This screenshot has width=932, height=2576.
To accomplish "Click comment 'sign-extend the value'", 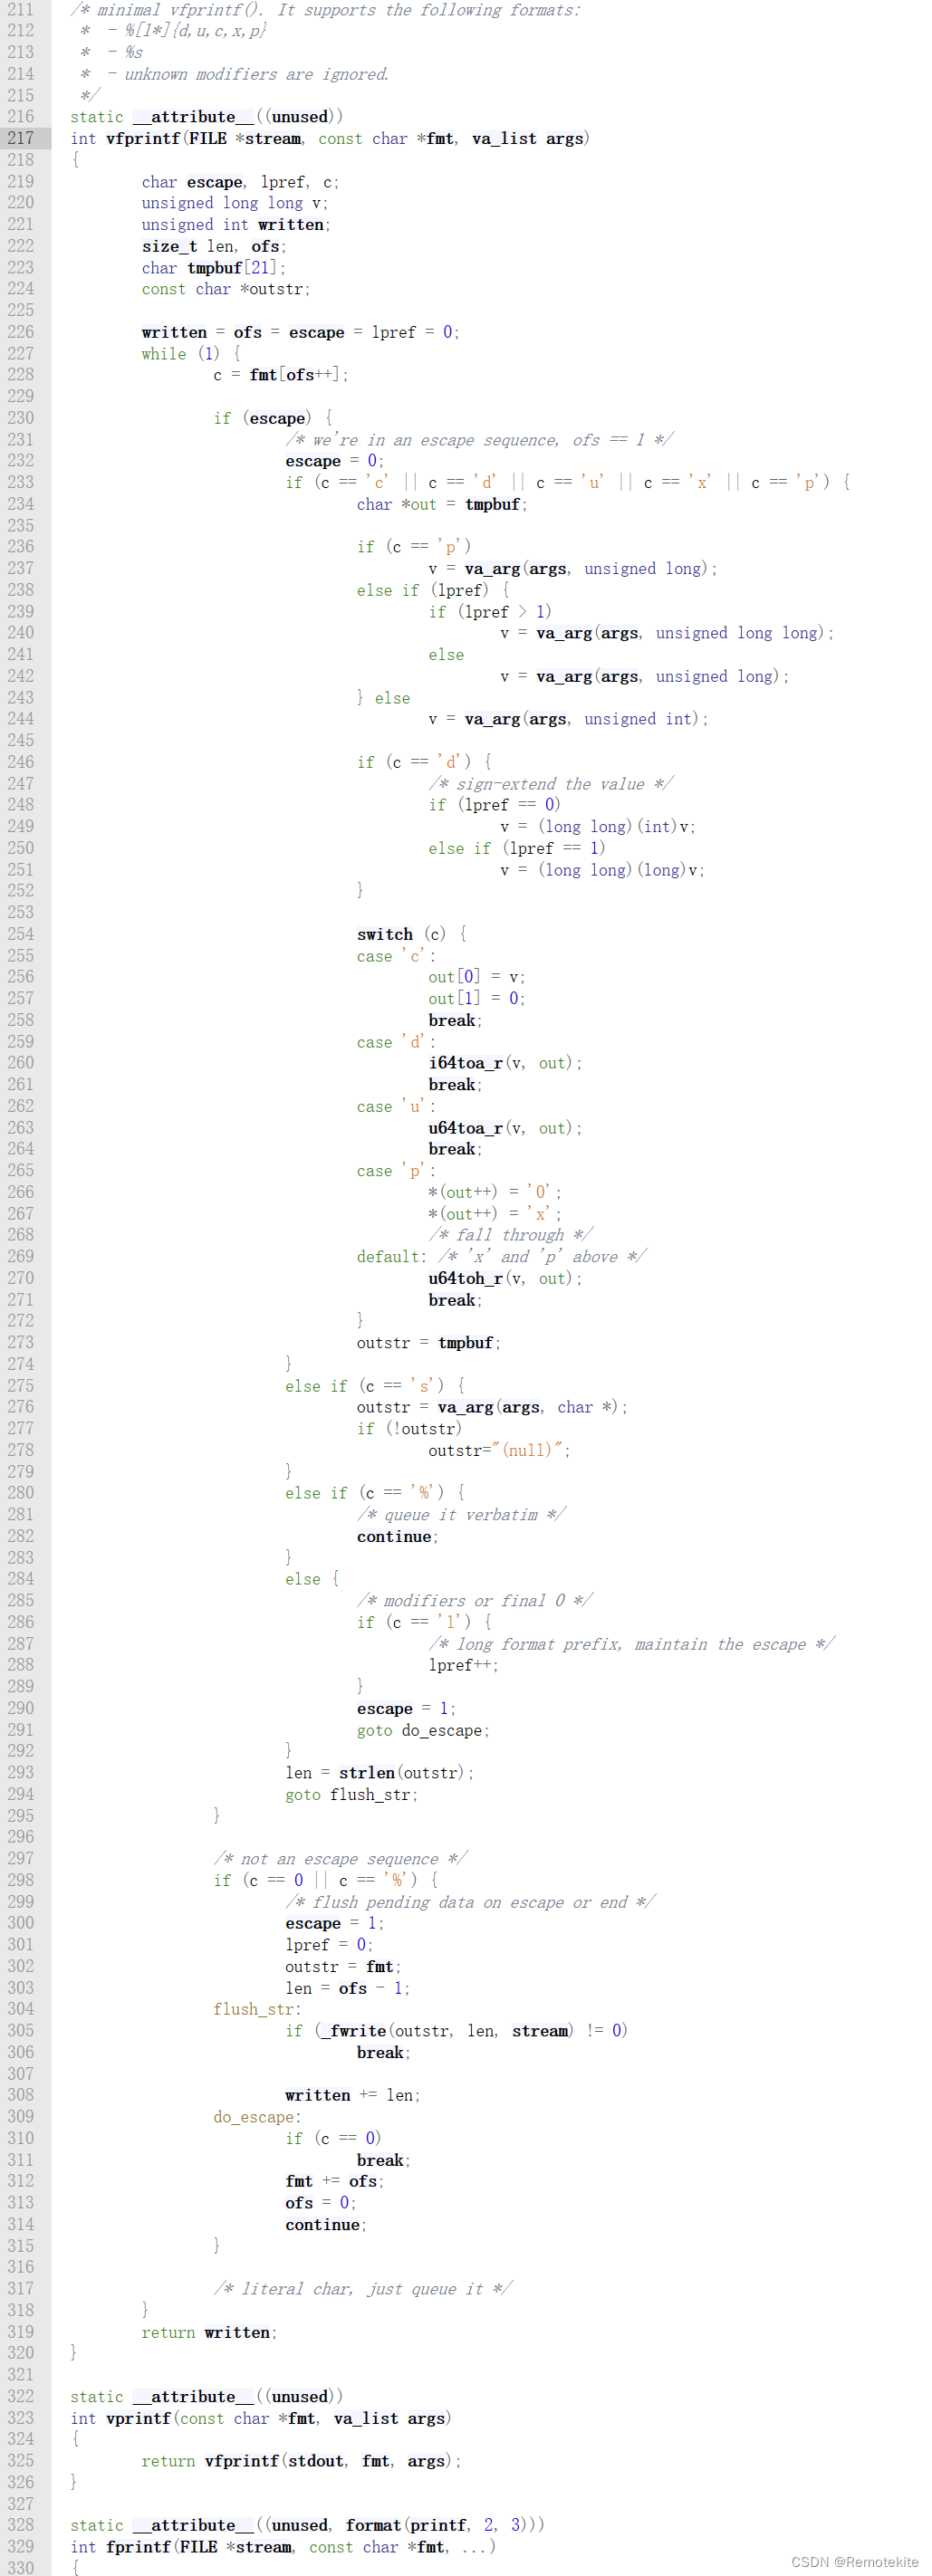I will point(550,783).
